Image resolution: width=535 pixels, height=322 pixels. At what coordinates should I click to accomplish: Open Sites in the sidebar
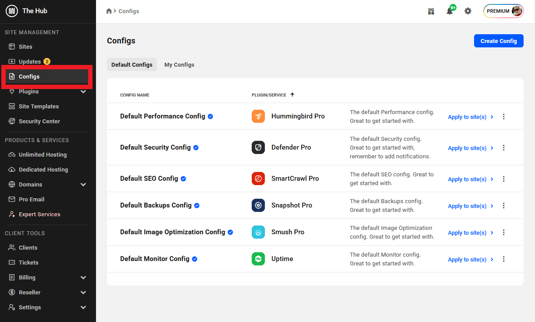pyautogui.click(x=47, y=47)
